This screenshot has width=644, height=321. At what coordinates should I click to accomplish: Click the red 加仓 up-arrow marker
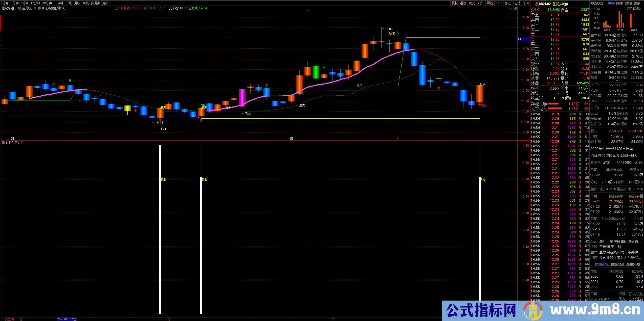point(480,105)
